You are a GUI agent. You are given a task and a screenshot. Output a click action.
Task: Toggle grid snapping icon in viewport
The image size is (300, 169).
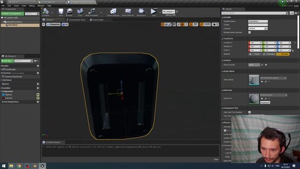coord(182,24)
